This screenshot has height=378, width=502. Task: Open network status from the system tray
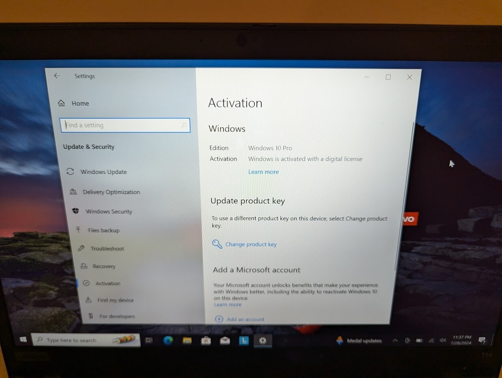point(431,340)
